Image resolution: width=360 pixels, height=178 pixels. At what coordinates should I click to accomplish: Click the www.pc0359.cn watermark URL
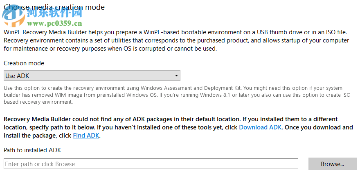pos(54,24)
